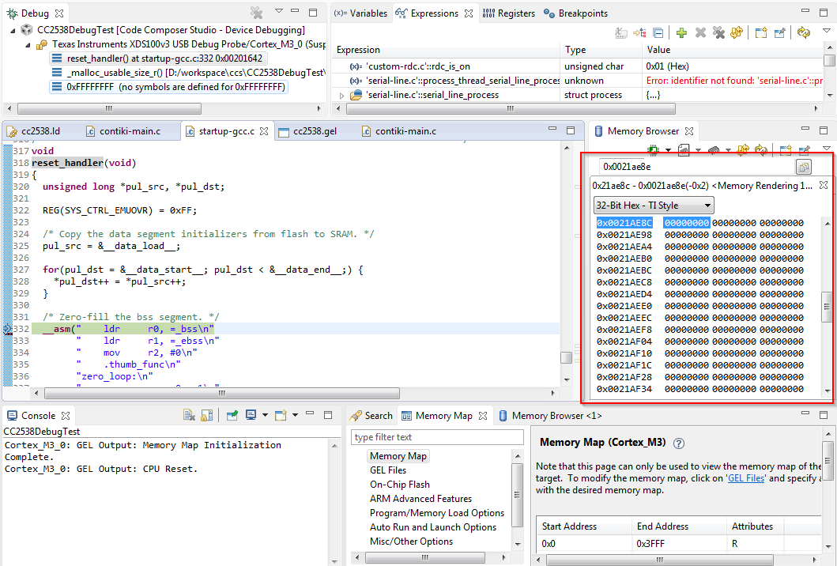Image resolution: width=837 pixels, height=566 pixels.
Task: Toggle Pin to debug context in Expressions
Action: click(x=780, y=32)
